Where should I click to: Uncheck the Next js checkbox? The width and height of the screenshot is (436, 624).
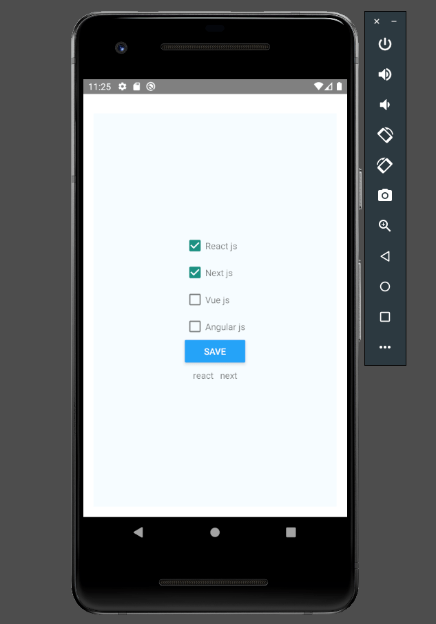(x=195, y=273)
